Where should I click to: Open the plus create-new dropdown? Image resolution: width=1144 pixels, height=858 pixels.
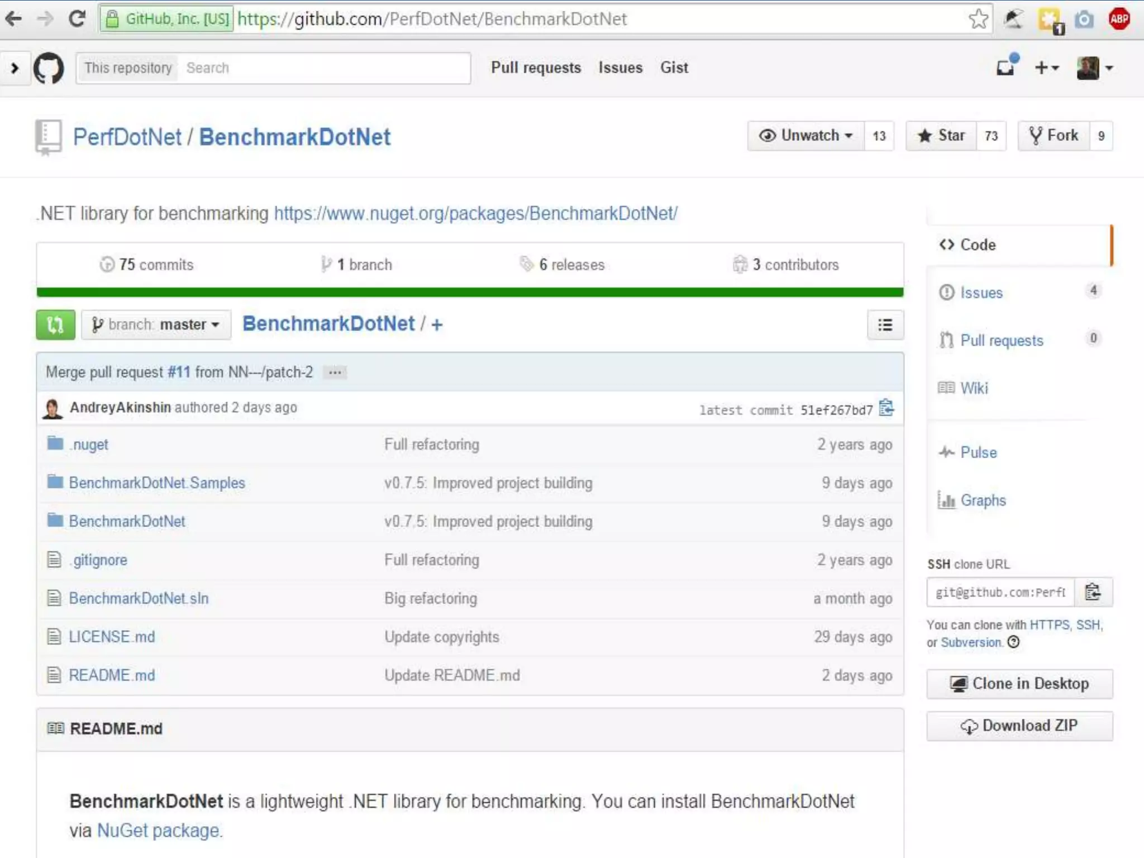(x=1047, y=68)
